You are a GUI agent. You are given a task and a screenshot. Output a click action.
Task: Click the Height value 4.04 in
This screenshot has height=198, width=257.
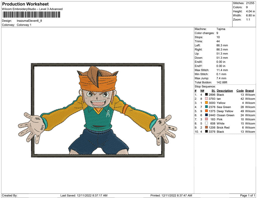[x=250, y=11]
